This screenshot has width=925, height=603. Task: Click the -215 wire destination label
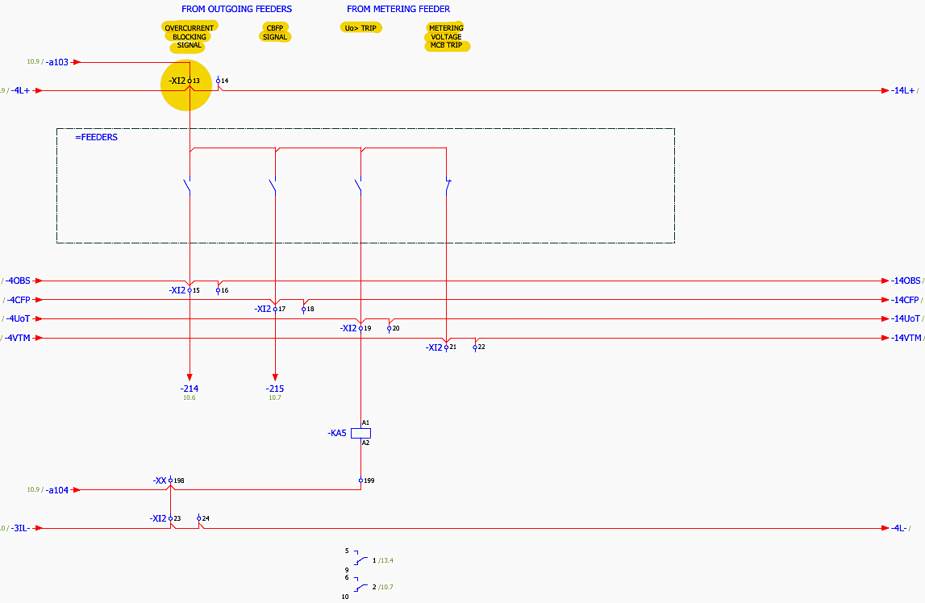click(275, 389)
